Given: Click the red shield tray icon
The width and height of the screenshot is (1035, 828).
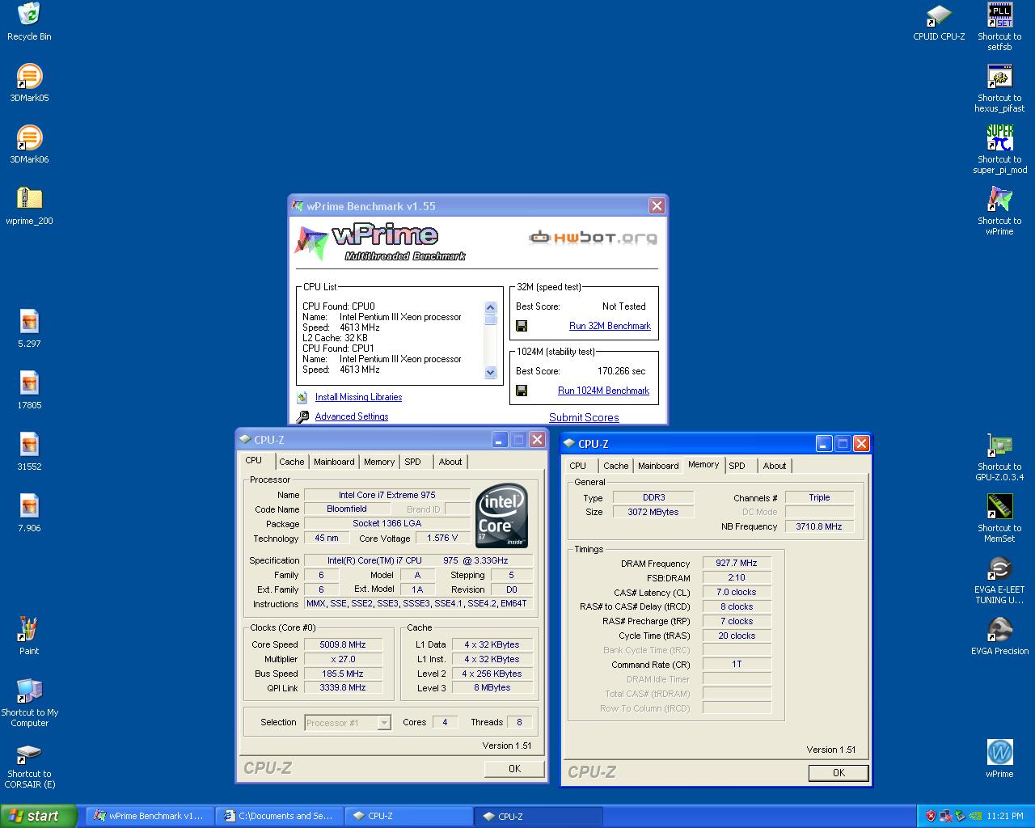Looking at the screenshot, I should coord(931,816).
